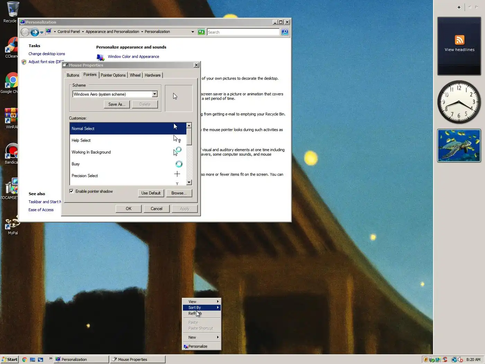Open the recent pages dropdown arrow
Image resolution: width=485 pixels, height=364 pixels.
click(42, 32)
